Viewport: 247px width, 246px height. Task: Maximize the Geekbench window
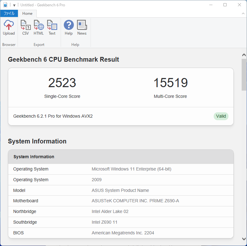(x=225, y=5)
